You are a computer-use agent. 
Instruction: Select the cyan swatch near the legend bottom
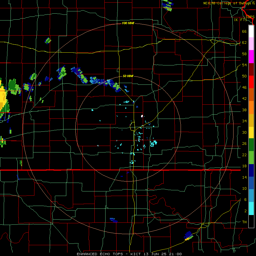(251, 208)
